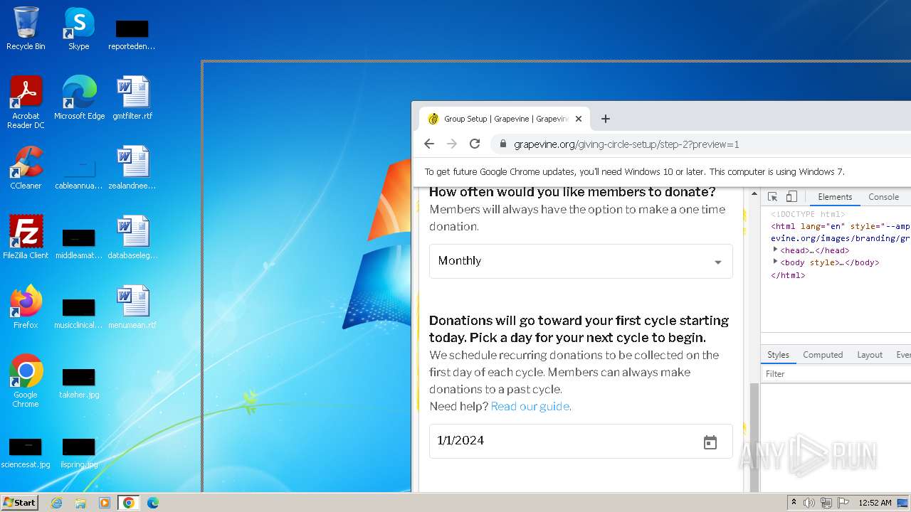The image size is (911, 512).
Task: Click Chrome forward navigation arrow
Action: pos(452,144)
